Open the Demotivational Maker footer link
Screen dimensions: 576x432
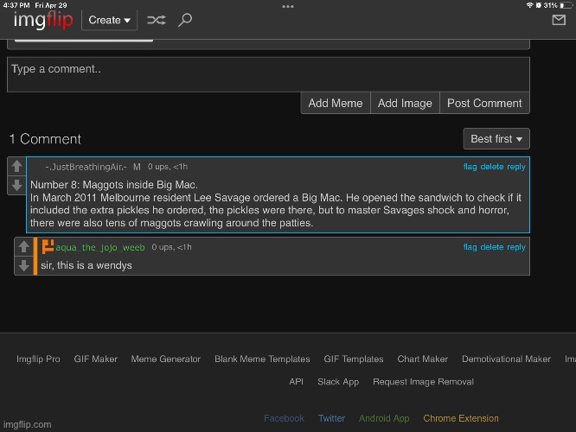click(506, 359)
